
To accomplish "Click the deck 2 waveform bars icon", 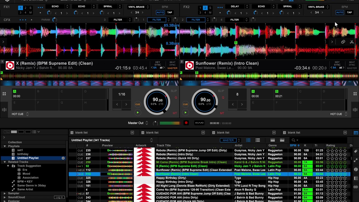I will point(355,110).
